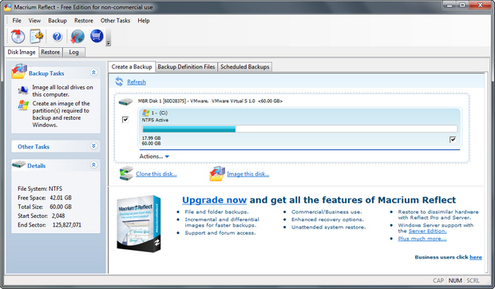Click the End Sector 125,827,071 value
495x289 pixels.
66,225
